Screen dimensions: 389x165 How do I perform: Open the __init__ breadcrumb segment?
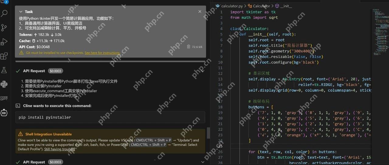tap(286, 6)
